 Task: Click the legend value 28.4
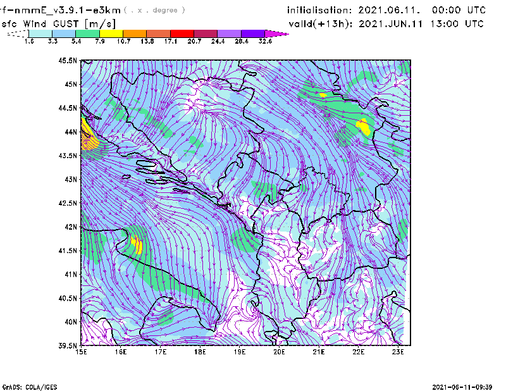242,41
